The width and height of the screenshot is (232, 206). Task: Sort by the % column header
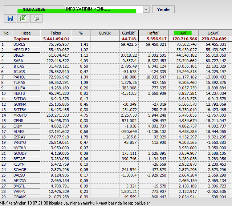(81, 33)
